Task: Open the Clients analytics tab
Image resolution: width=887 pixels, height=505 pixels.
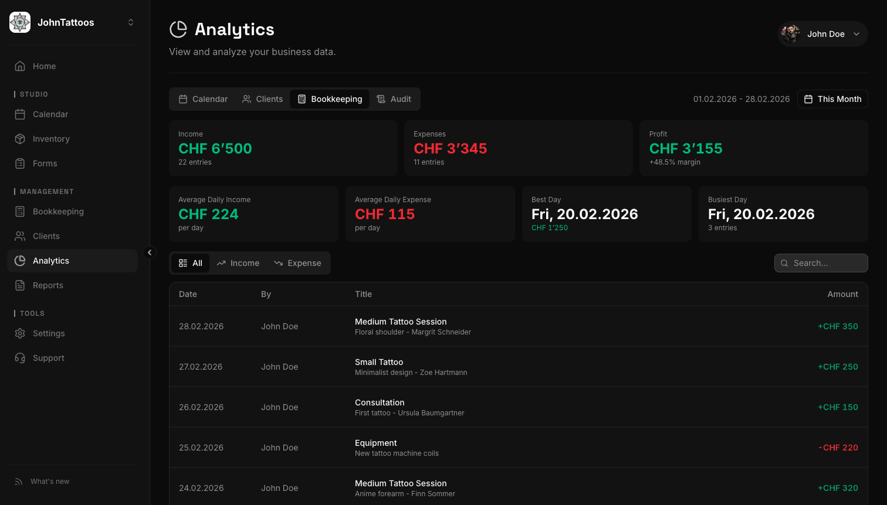Action: [x=262, y=99]
